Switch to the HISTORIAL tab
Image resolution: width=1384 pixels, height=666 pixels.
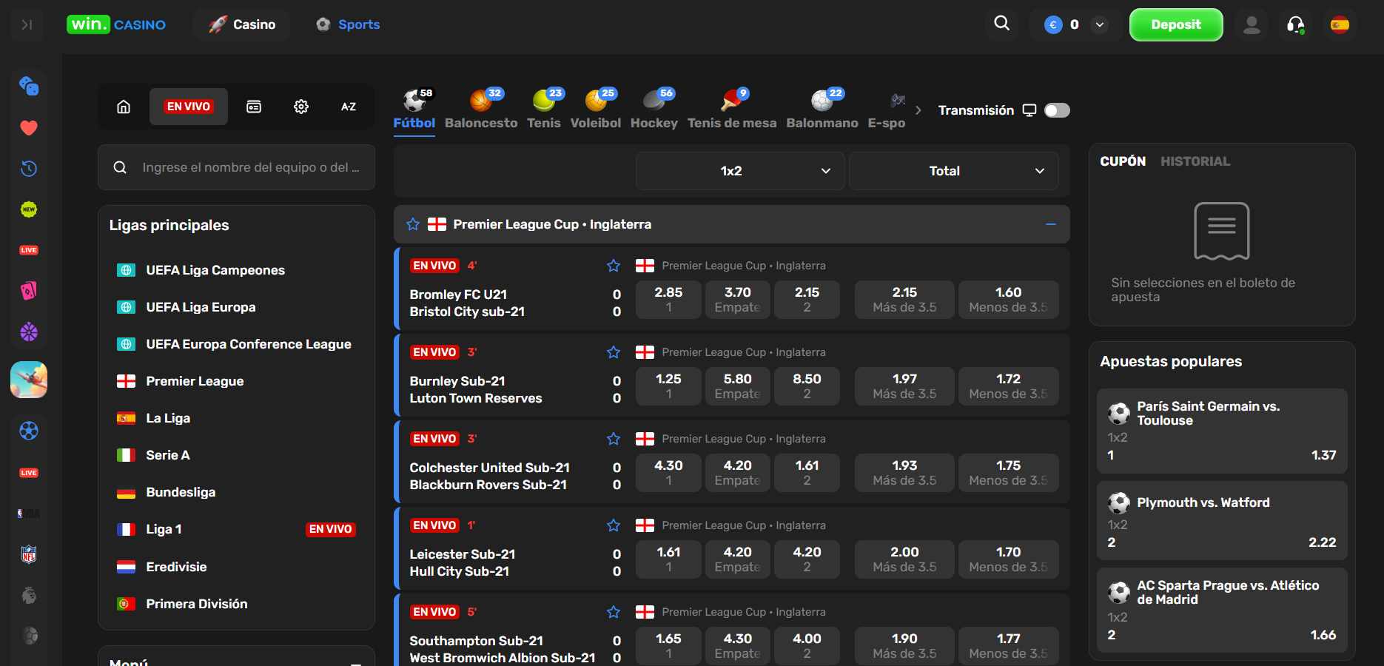(x=1195, y=161)
